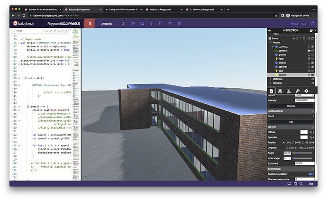This screenshot has width=327, height=200.
Task: Toggle visibility eye for __root__
Action: click(x=312, y=47)
